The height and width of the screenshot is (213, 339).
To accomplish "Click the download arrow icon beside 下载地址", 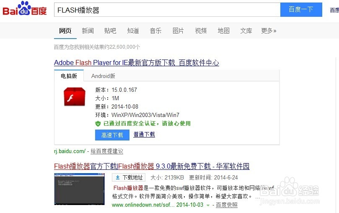I will click(x=118, y=177).
